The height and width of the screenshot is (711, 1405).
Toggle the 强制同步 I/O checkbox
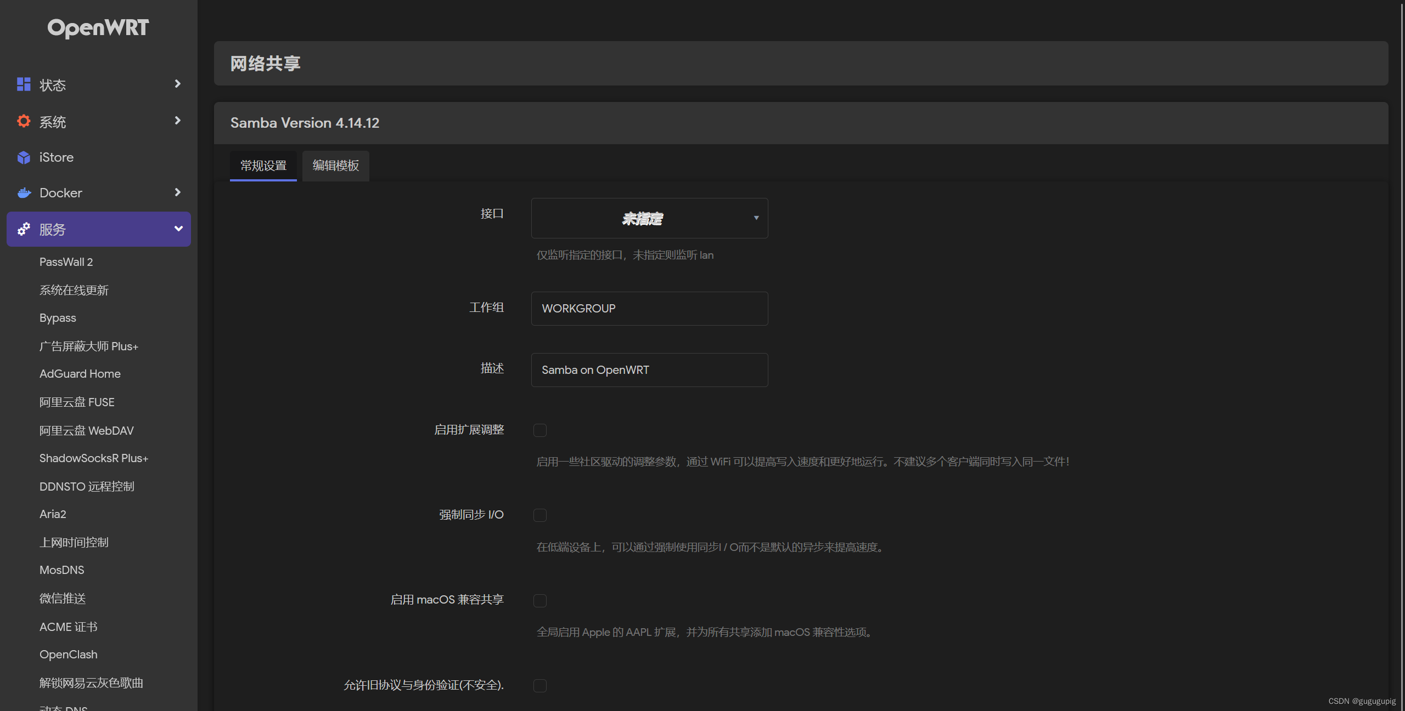pos(540,515)
